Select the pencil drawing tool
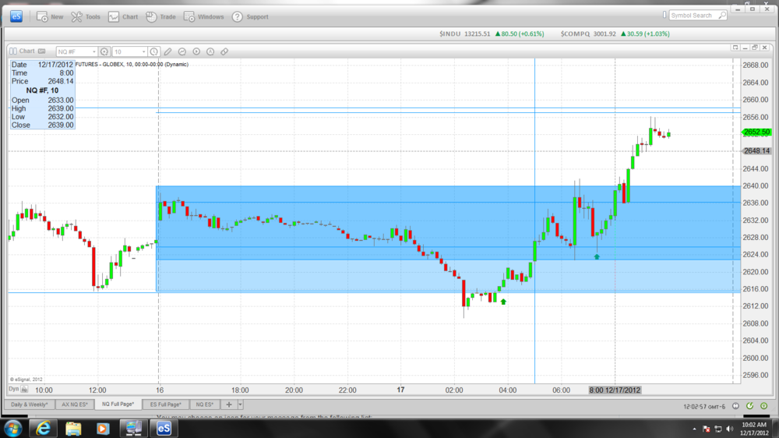The height and width of the screenshot is (438, 779). (168, 51)
